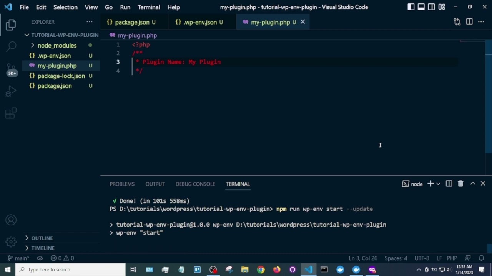Switch to the PROBLEMS panel tab
The width and height of the screenshot is (492, 276).
tap(122, 184)
